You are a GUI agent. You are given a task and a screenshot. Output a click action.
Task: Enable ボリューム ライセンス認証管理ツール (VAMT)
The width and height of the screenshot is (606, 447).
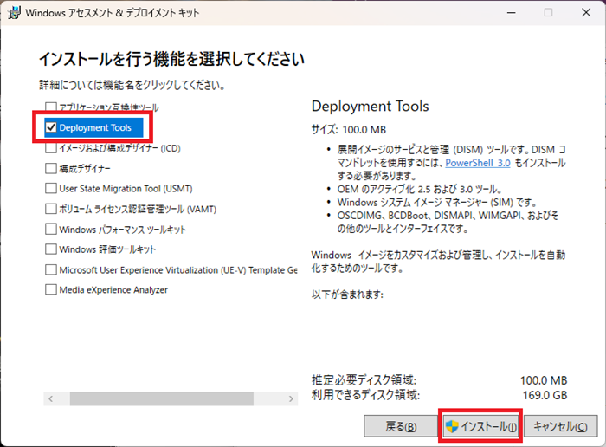pyautogui.click(x=50, y=209)
